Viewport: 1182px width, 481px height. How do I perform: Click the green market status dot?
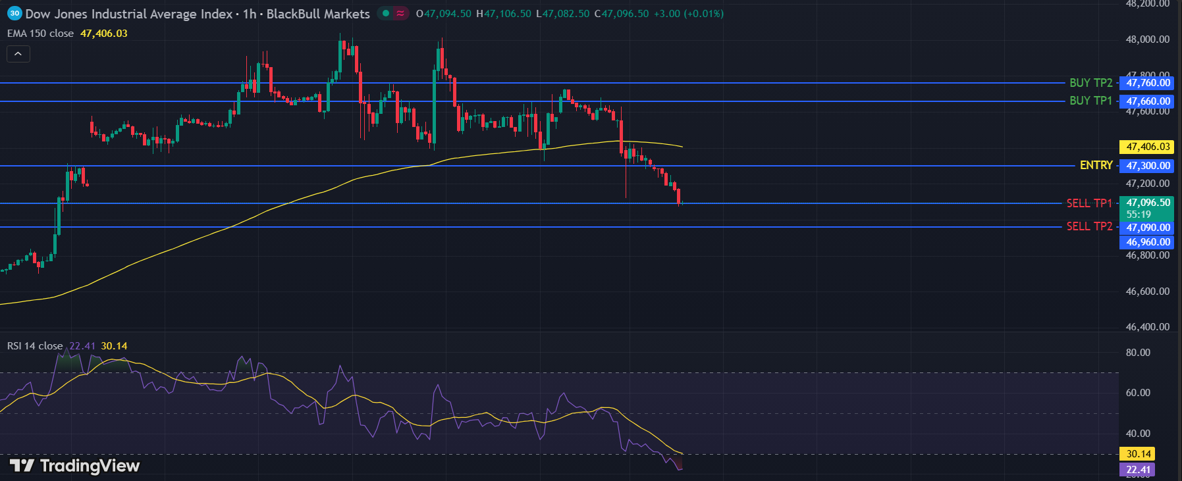point(386,13)
